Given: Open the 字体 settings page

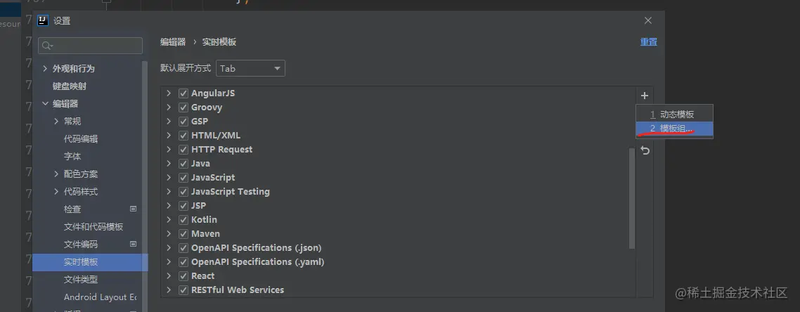Looking at the screenshot, I should [x=72, y=157].
